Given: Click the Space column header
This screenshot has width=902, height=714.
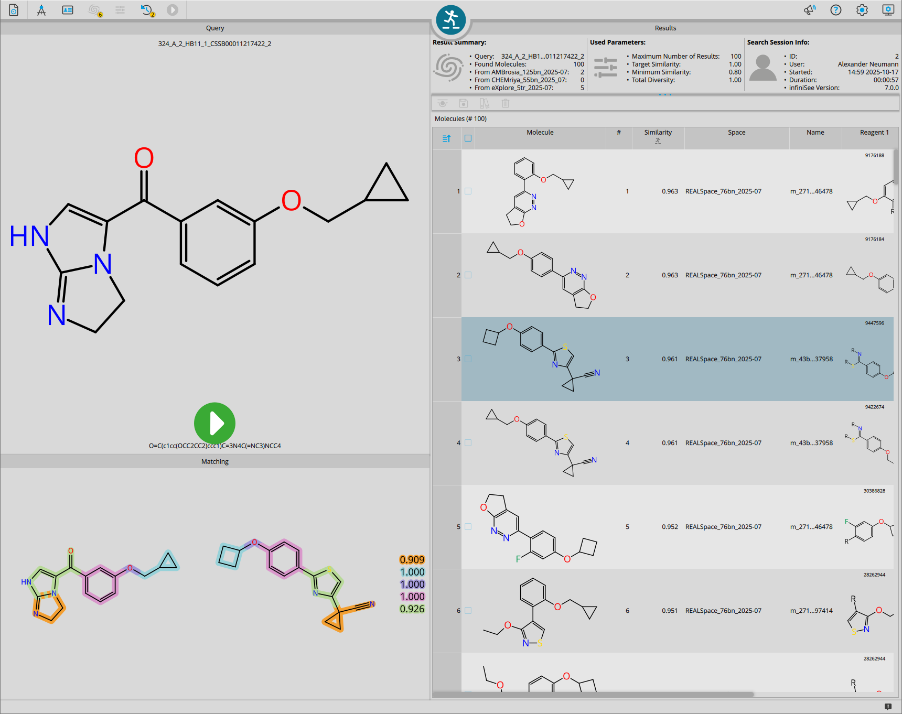Looking at the screenshot, I should [x=736, y=133].
